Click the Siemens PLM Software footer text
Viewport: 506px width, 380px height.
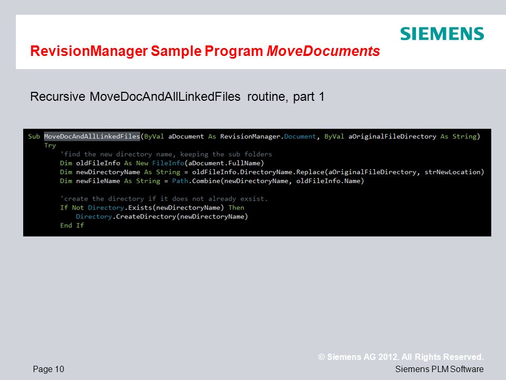440,369
